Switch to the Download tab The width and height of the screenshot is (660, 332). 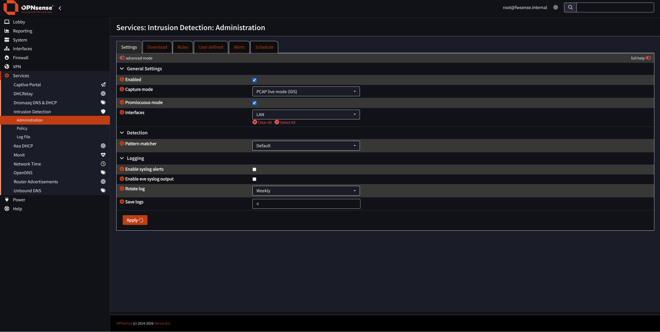click(x=157, y=47)
